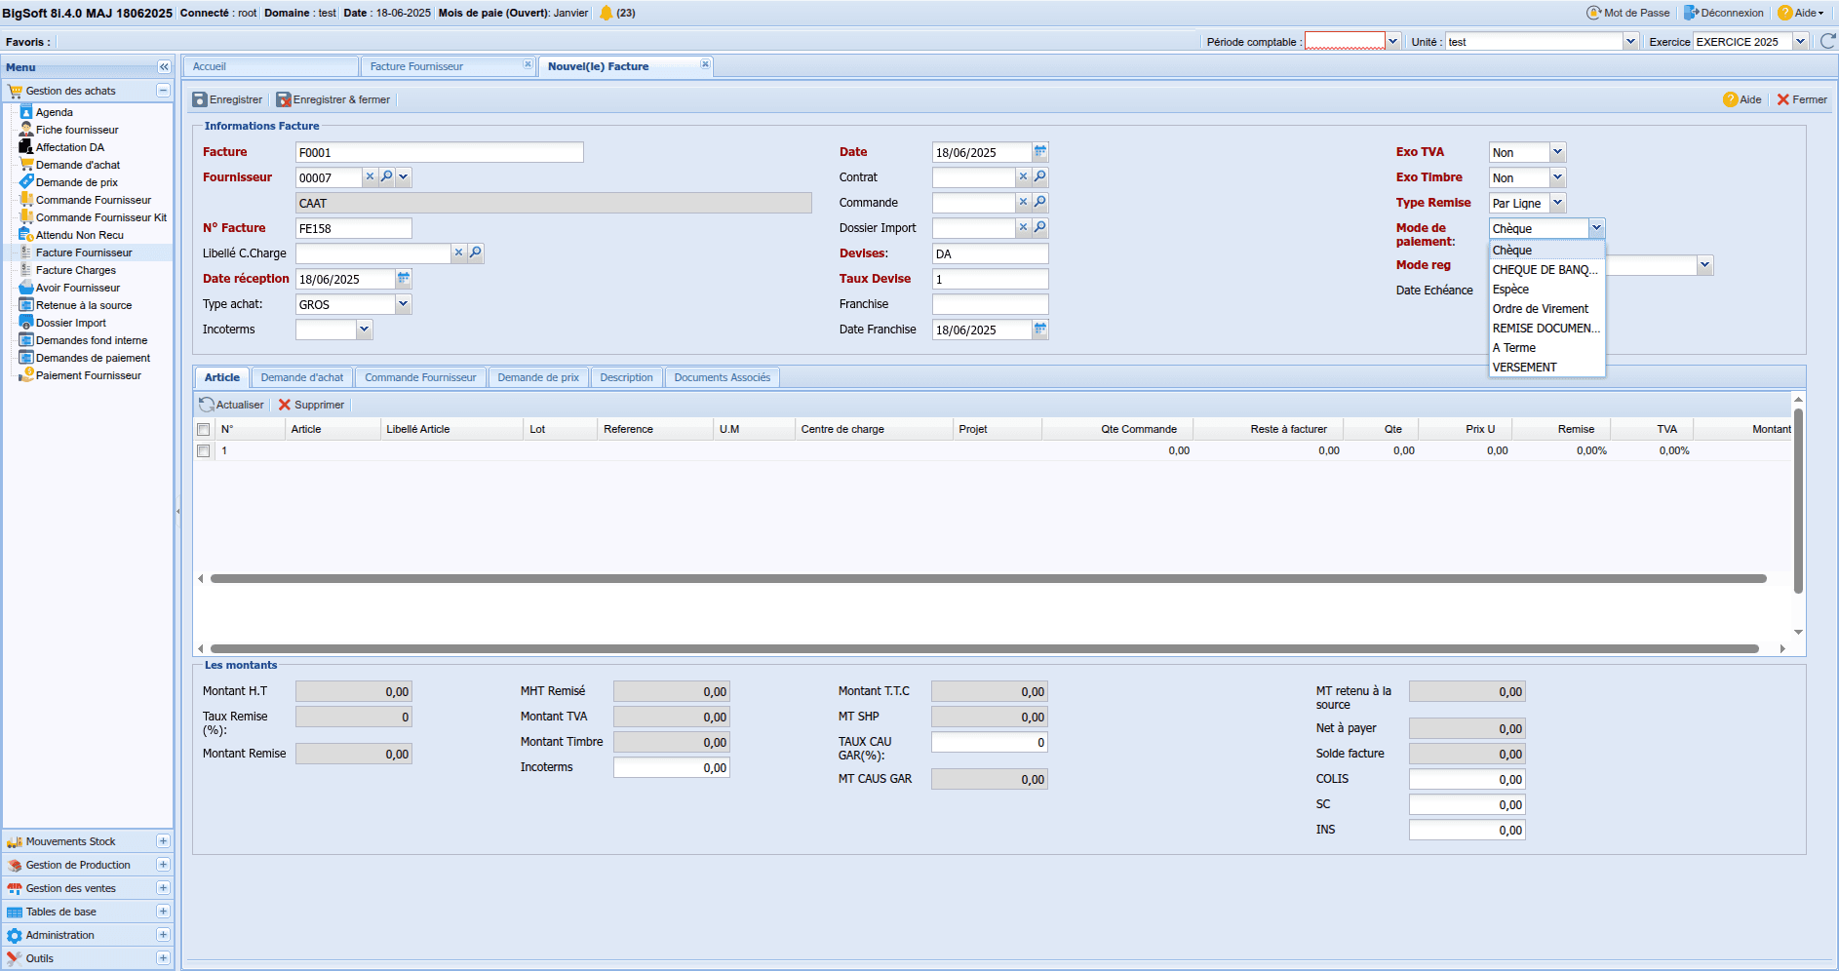Viewport: 1839px width, 971px height.
Task: Open the Unité dropdown arrow
Action: click(x=1630, y=41)
